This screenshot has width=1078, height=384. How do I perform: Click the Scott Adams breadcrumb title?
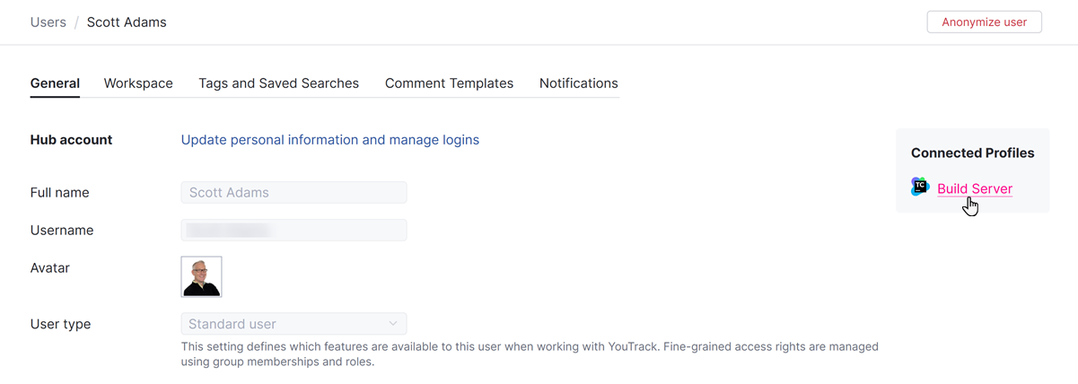click(x=127, y=22)
